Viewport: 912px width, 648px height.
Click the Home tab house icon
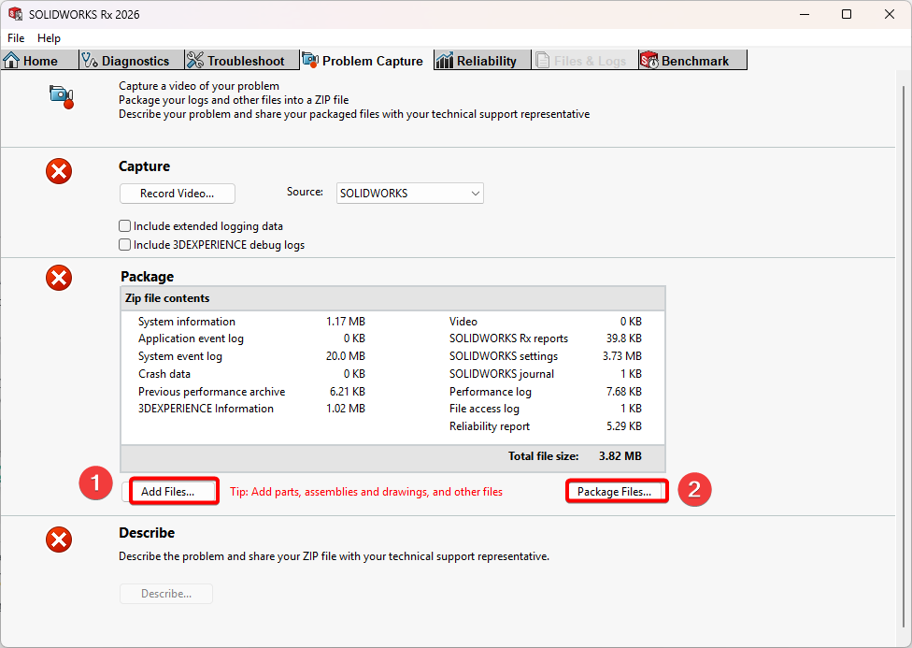(11, 61)
